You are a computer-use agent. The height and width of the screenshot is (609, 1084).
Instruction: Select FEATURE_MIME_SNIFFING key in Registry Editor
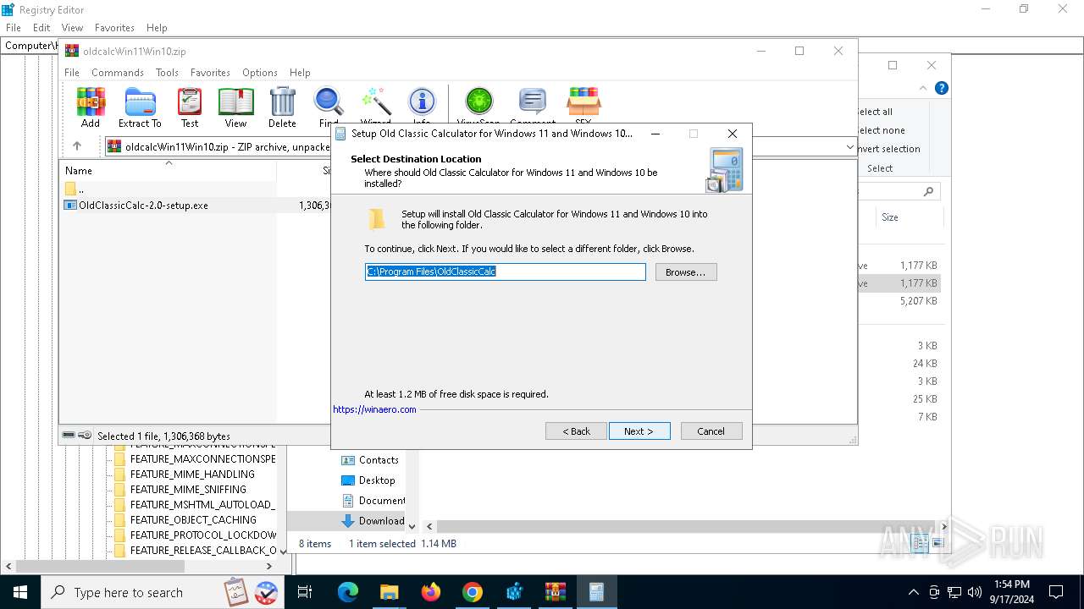(x=188, y=490)
